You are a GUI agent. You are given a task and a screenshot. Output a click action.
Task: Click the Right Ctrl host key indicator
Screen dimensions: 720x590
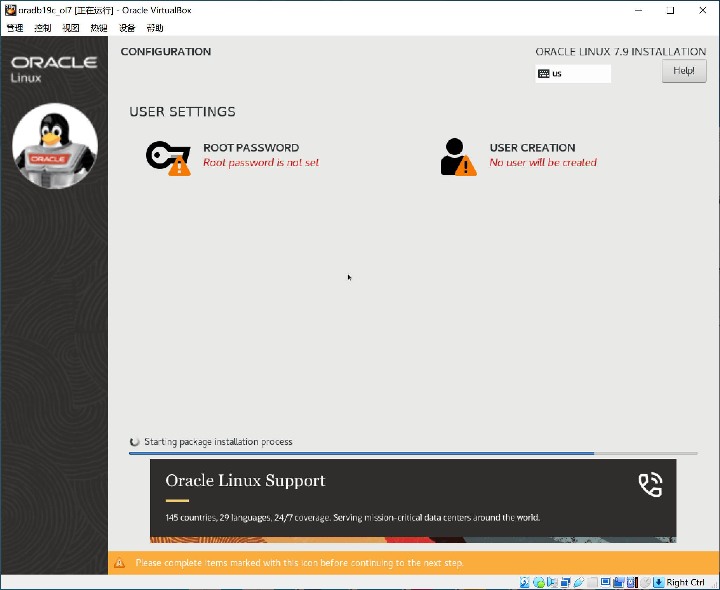pyautogui.click(x=685, y=582)
